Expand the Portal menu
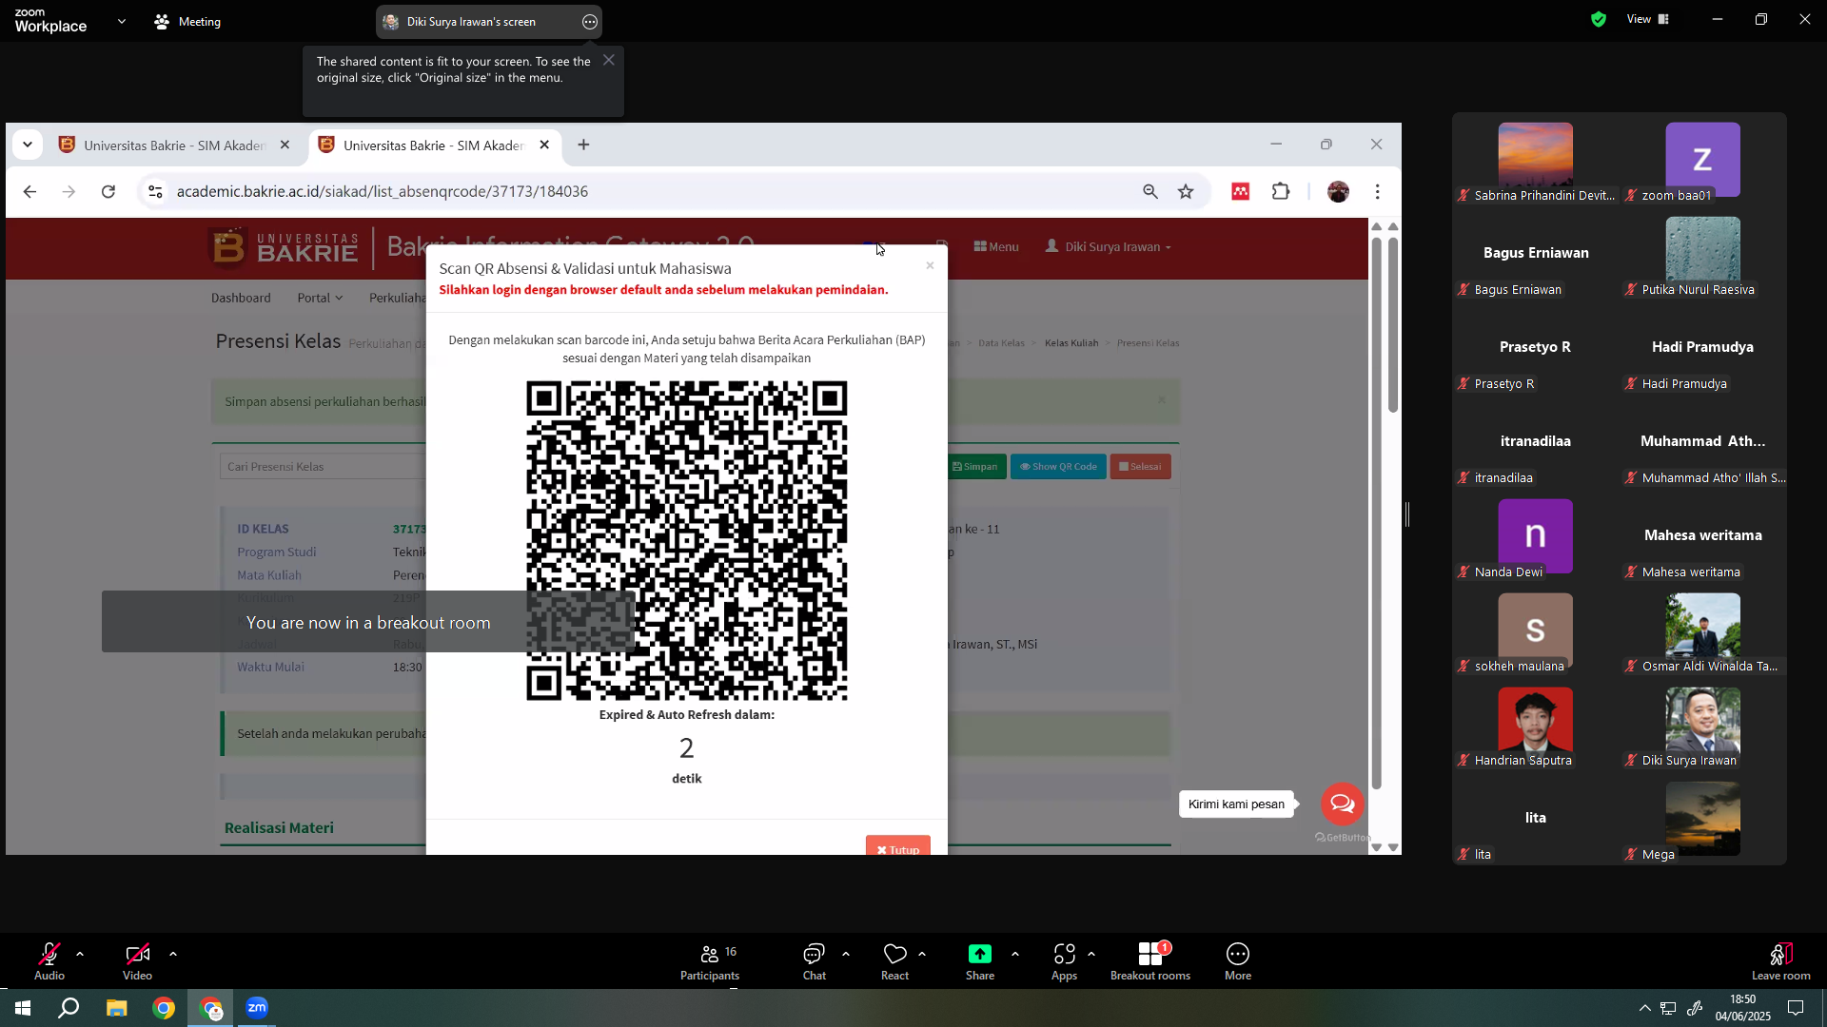Screen dimensions: 1827x1027 pos(320,298)
